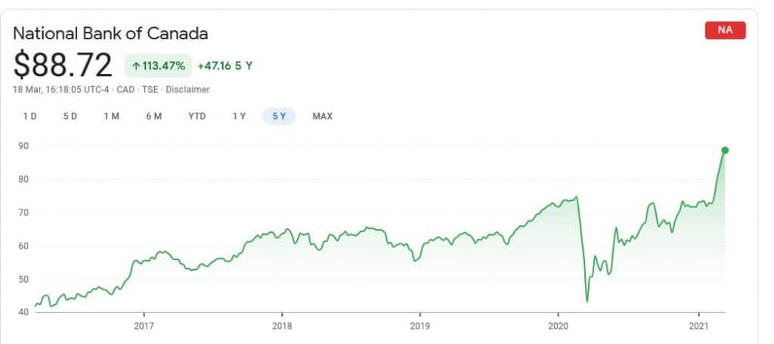The width and height of the screenshot is (774, 344).
Task: Click the National Bank of Canada title
Action: click(x=110, y=34)
